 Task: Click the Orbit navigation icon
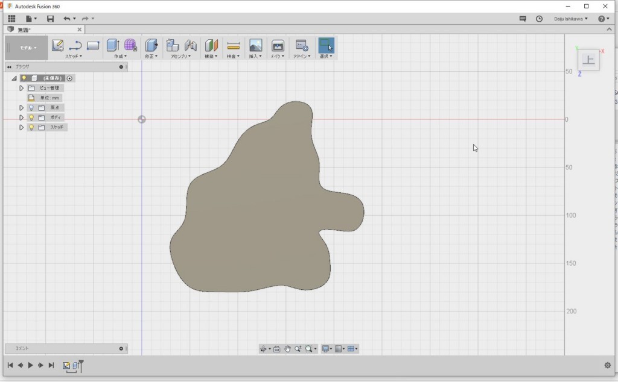tap(263, 349)
